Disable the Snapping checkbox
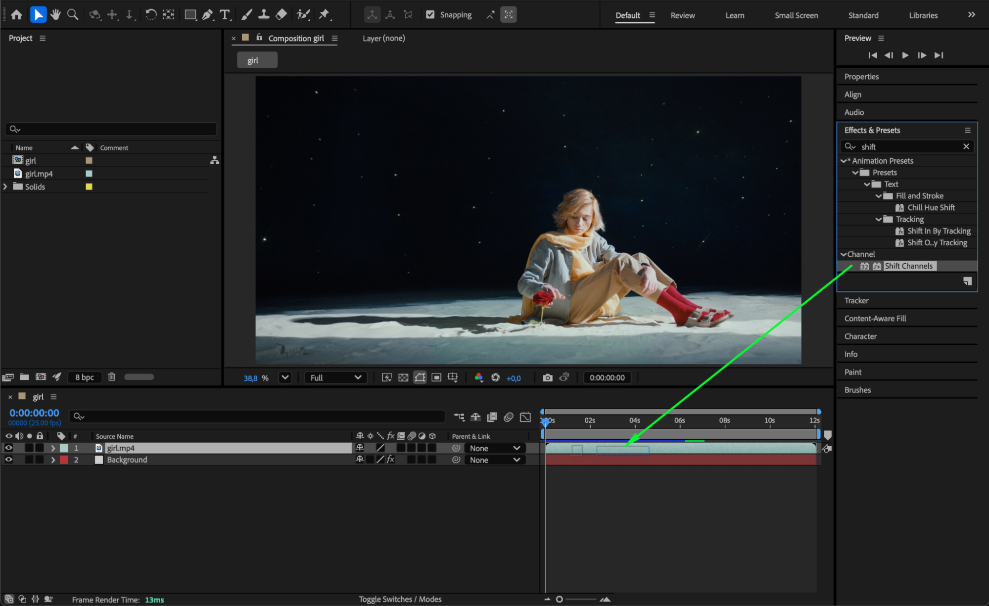The height and width of the screenshot is (606, 989). tap(430, 15)
